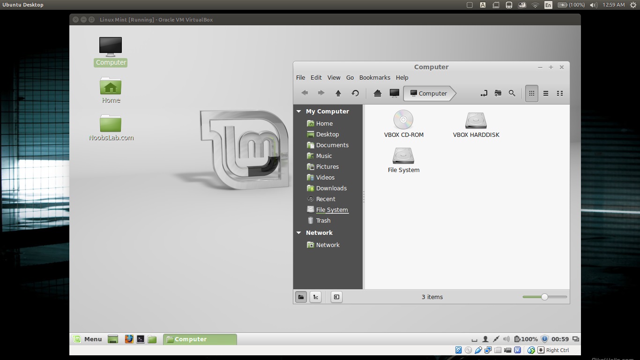This screenshot has width=640, height=360.
Task: Open file manager launcher in Mint panel
Action: pos(152,339)
